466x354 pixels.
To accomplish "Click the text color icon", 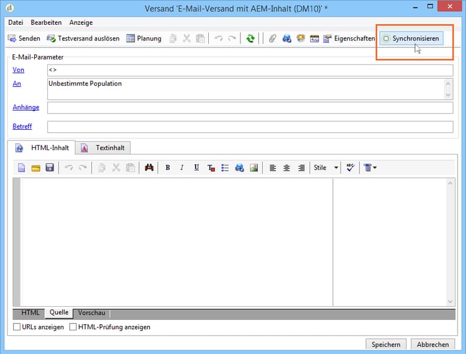I will (211, 168).
